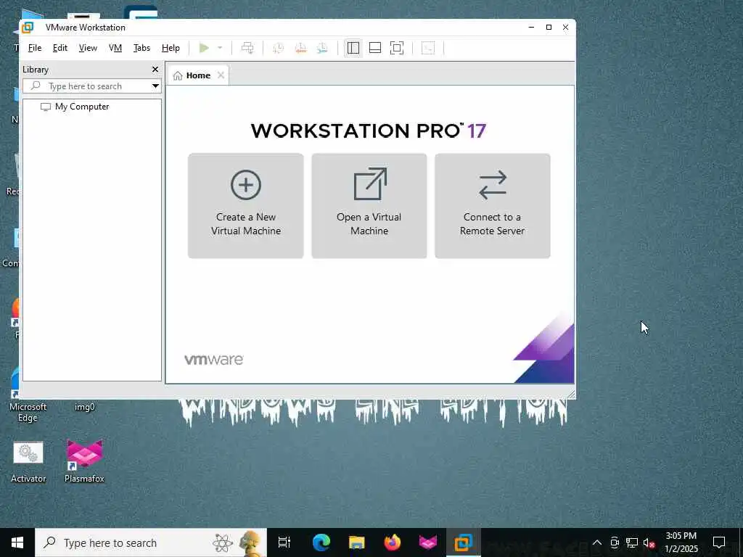Click the green Power On play button

coord(204,48)
